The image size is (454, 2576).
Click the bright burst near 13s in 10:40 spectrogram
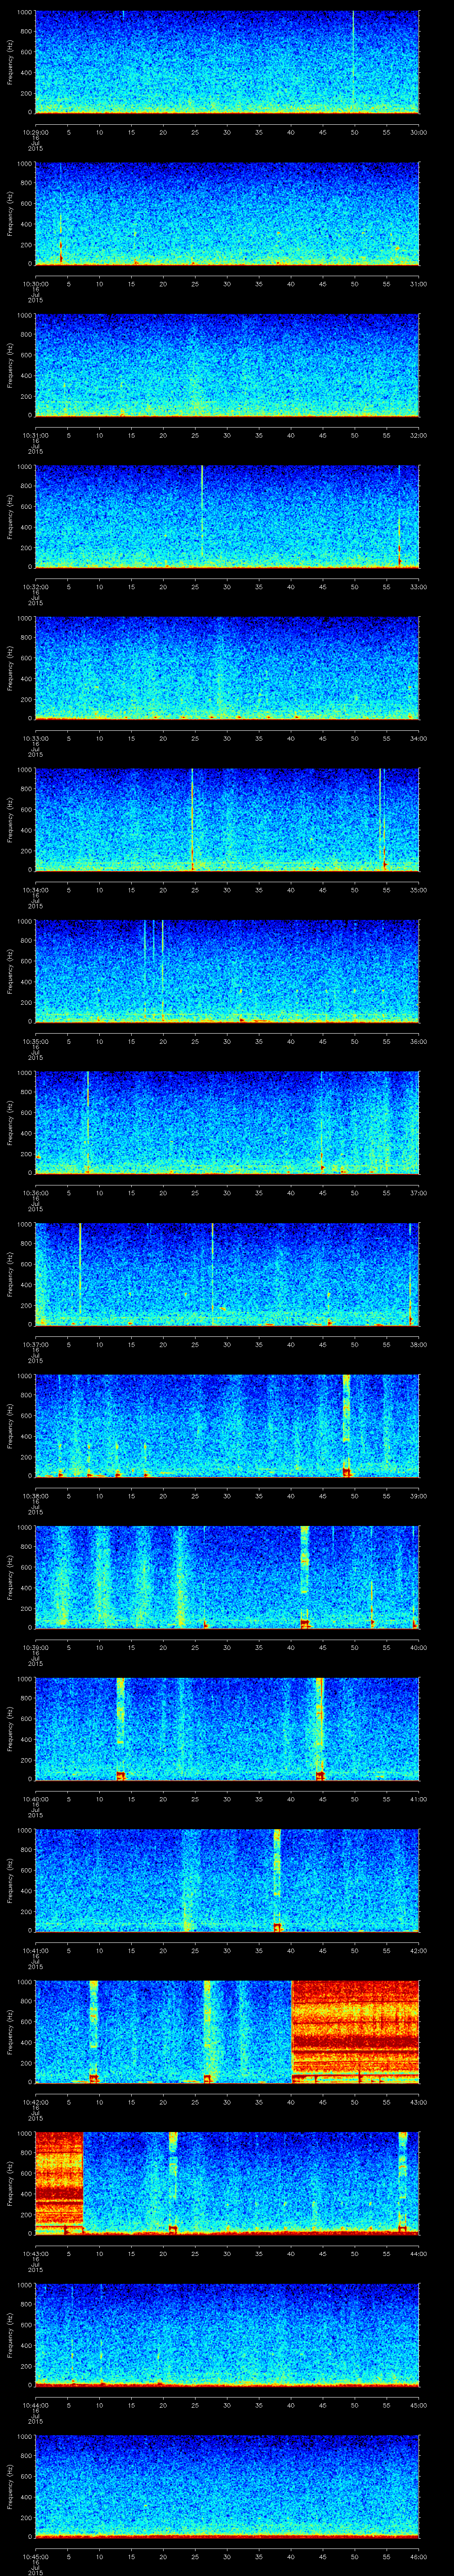[121, 1728]
